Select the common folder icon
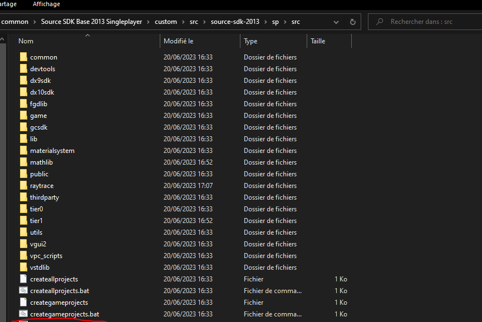 (23, 57)
